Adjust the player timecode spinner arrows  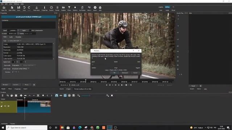(69, 85)
